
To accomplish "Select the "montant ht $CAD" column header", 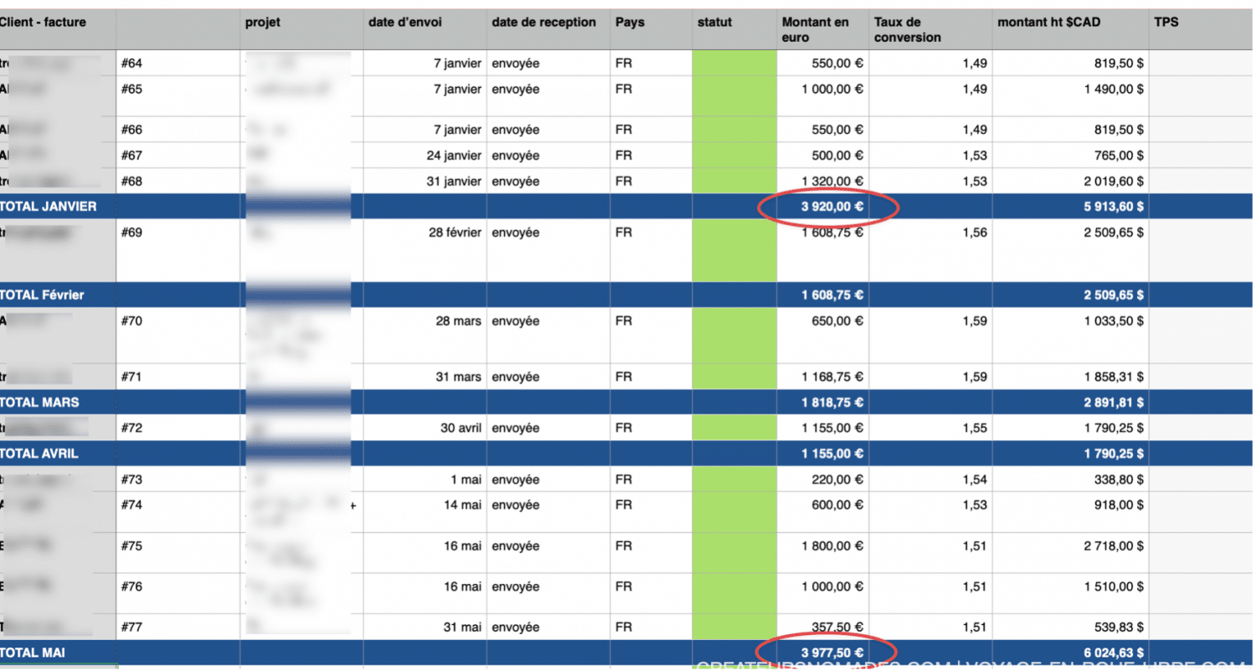I will click(1048, 23).
